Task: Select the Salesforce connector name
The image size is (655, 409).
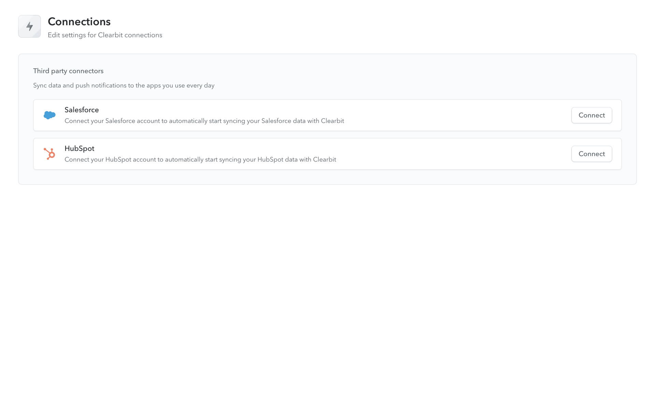Action: click(82, 110)
